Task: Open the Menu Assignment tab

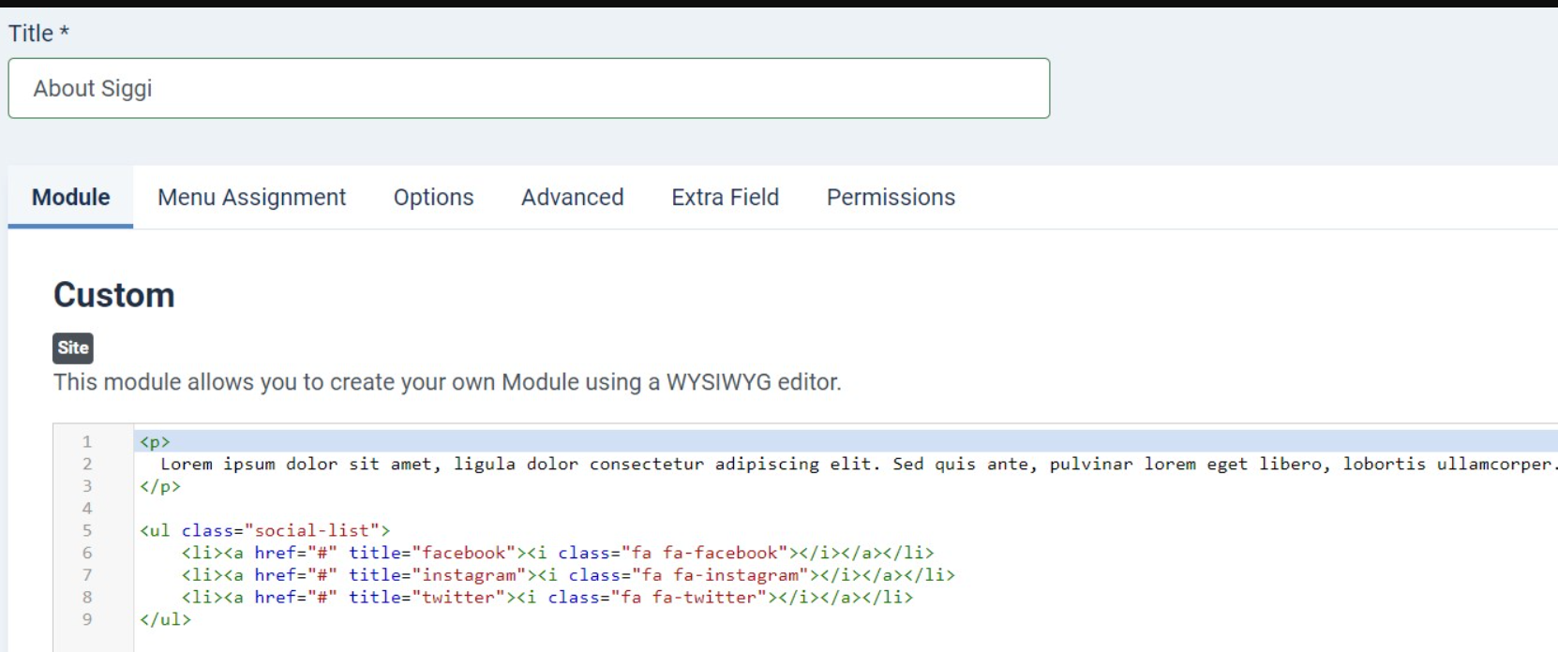Action: tap(251, 198)
